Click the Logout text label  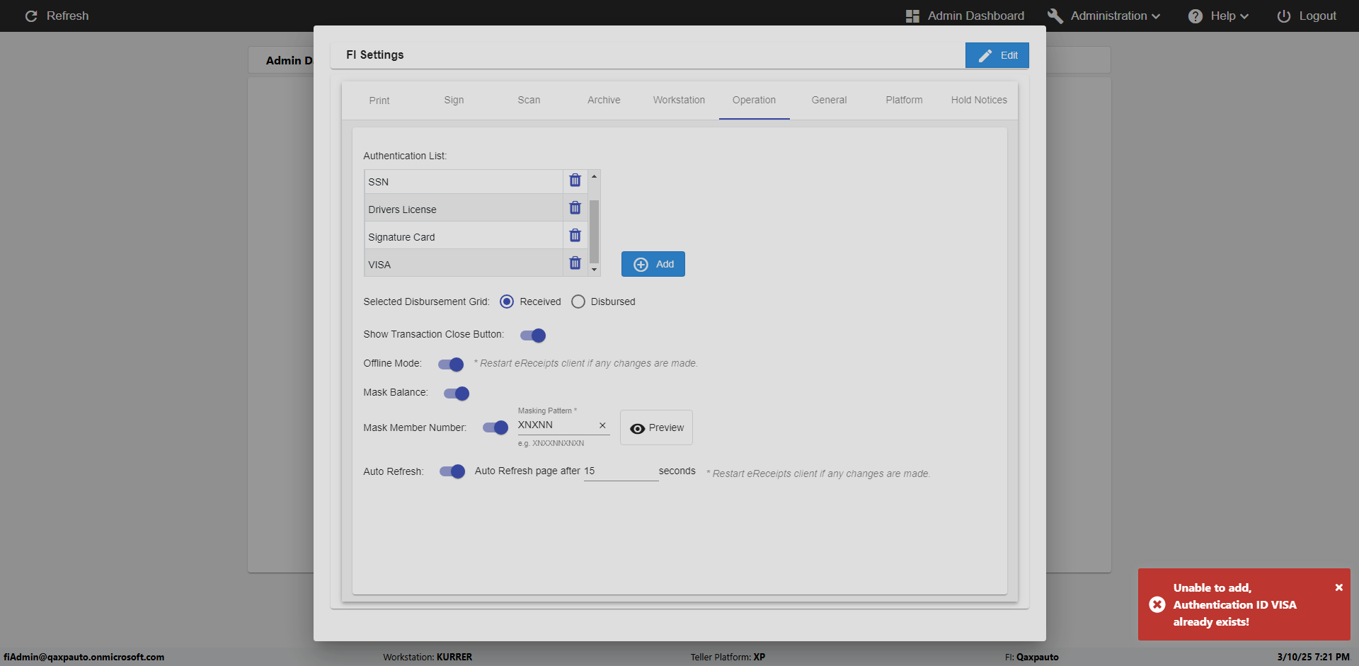pyautogui.click(x=1317, y=16)
